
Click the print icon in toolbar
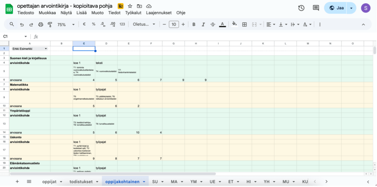point(41,25)
